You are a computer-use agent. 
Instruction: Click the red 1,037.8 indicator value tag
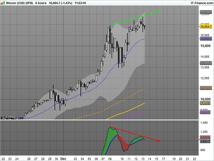point(205,137)
